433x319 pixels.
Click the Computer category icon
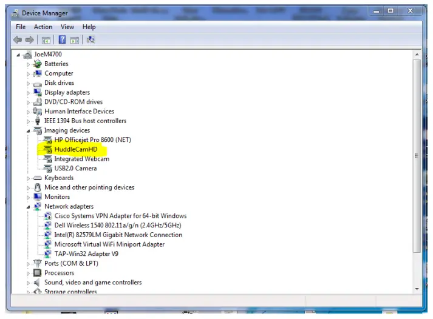[x=37, y=73]
